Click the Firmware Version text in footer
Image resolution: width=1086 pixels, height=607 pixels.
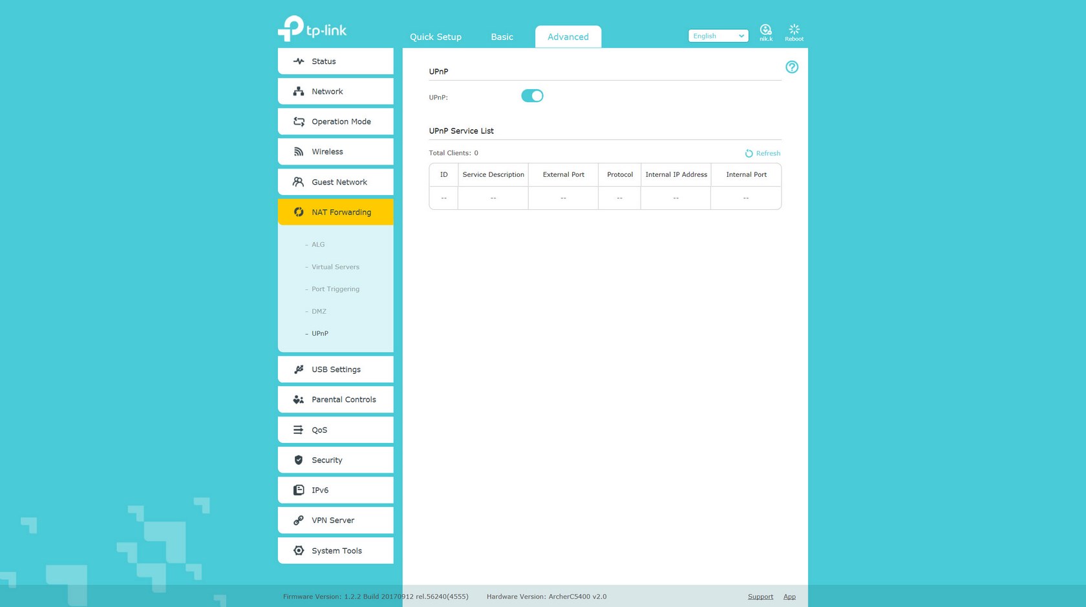(x=376, y=597)
